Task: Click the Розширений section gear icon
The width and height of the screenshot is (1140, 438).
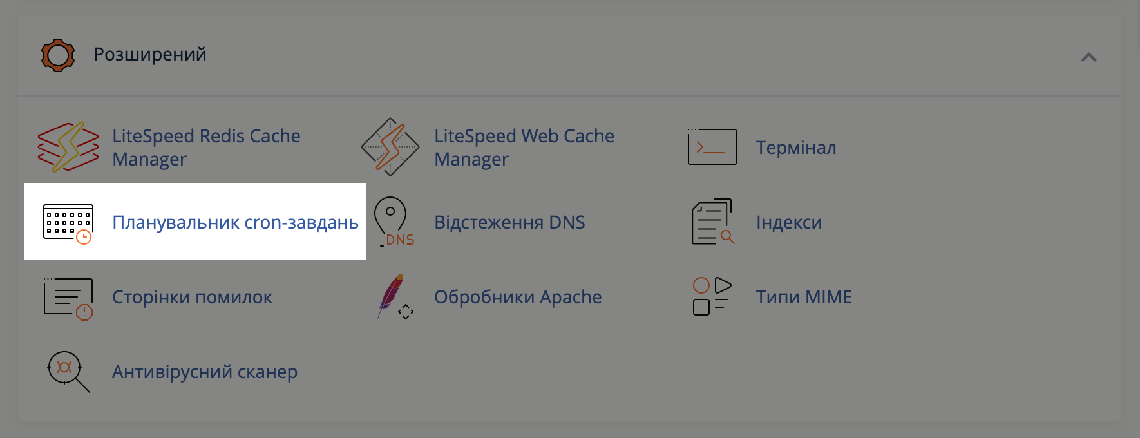Action: (58, 55)
